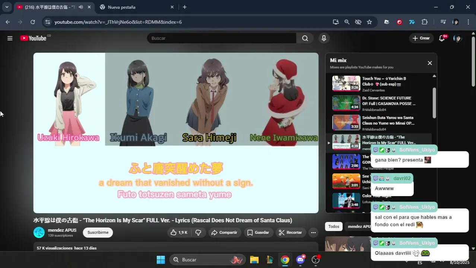Open the Windows Start button
476x268 pixels.
pos(161,259)
